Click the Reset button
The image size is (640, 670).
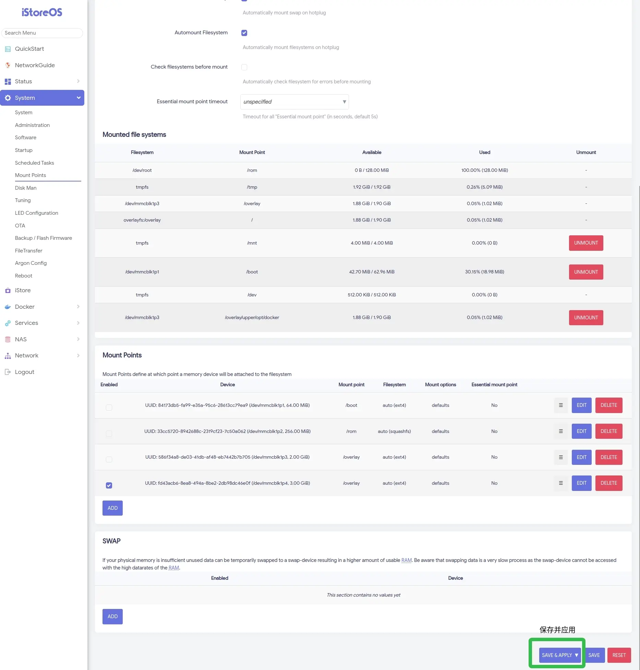click(x=619, y=655)
